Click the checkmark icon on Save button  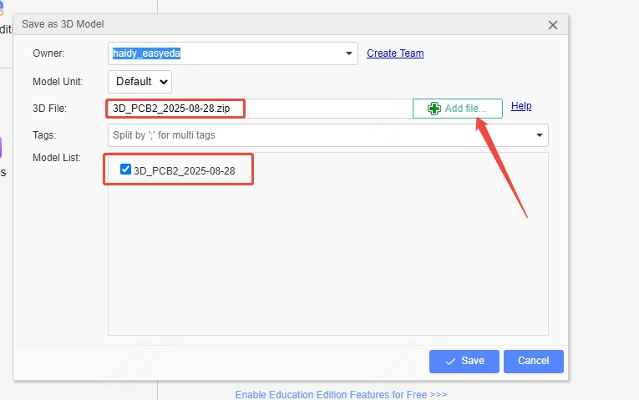[x=450, y=361]
